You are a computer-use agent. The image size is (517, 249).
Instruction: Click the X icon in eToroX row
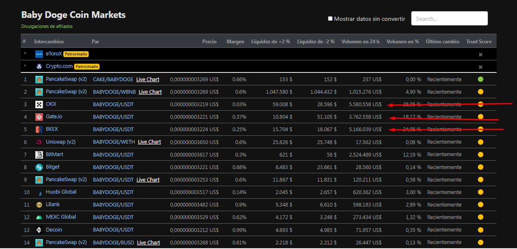(x=480, y=55)
